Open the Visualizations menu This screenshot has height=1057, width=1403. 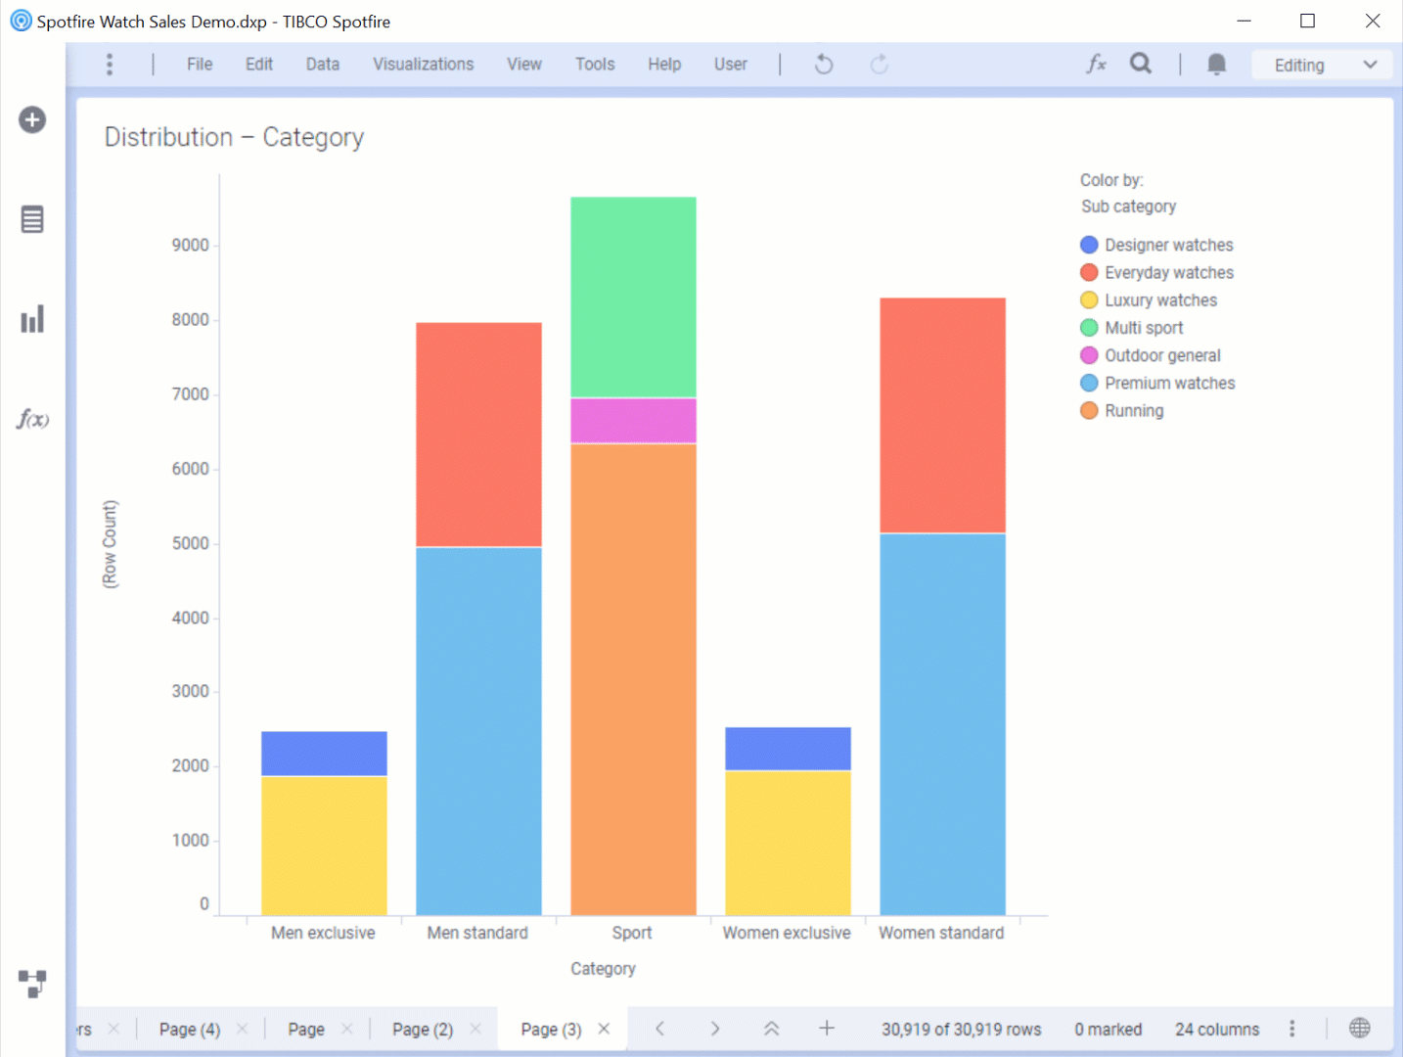pyautogui.click(x=423, y=65)
